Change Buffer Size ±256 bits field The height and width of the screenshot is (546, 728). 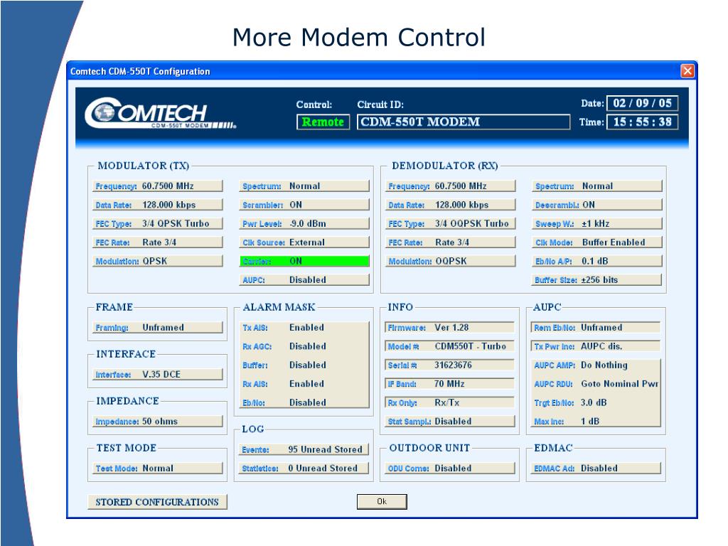click(597, 280)
